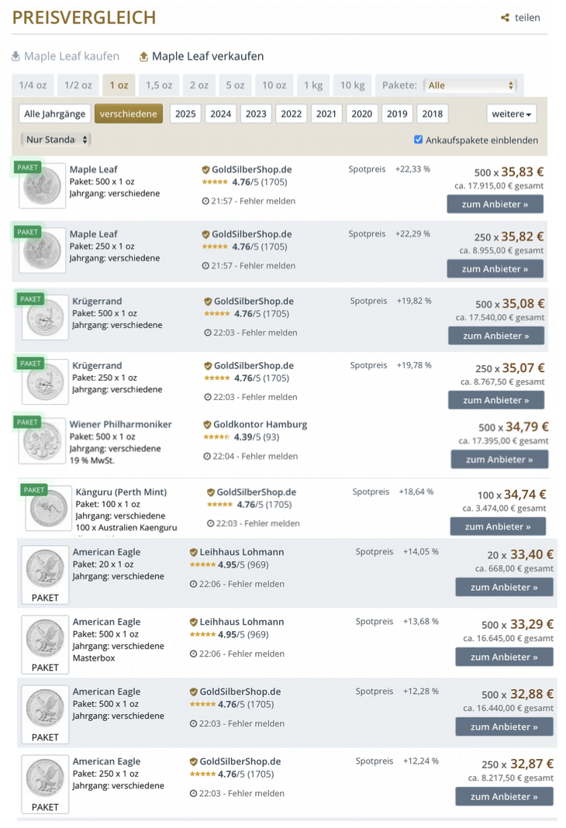This screenshot has height=828, width=566.
Task: Click the Krügerrand 500 x 1 oz coin image
Action: [44, 319]
